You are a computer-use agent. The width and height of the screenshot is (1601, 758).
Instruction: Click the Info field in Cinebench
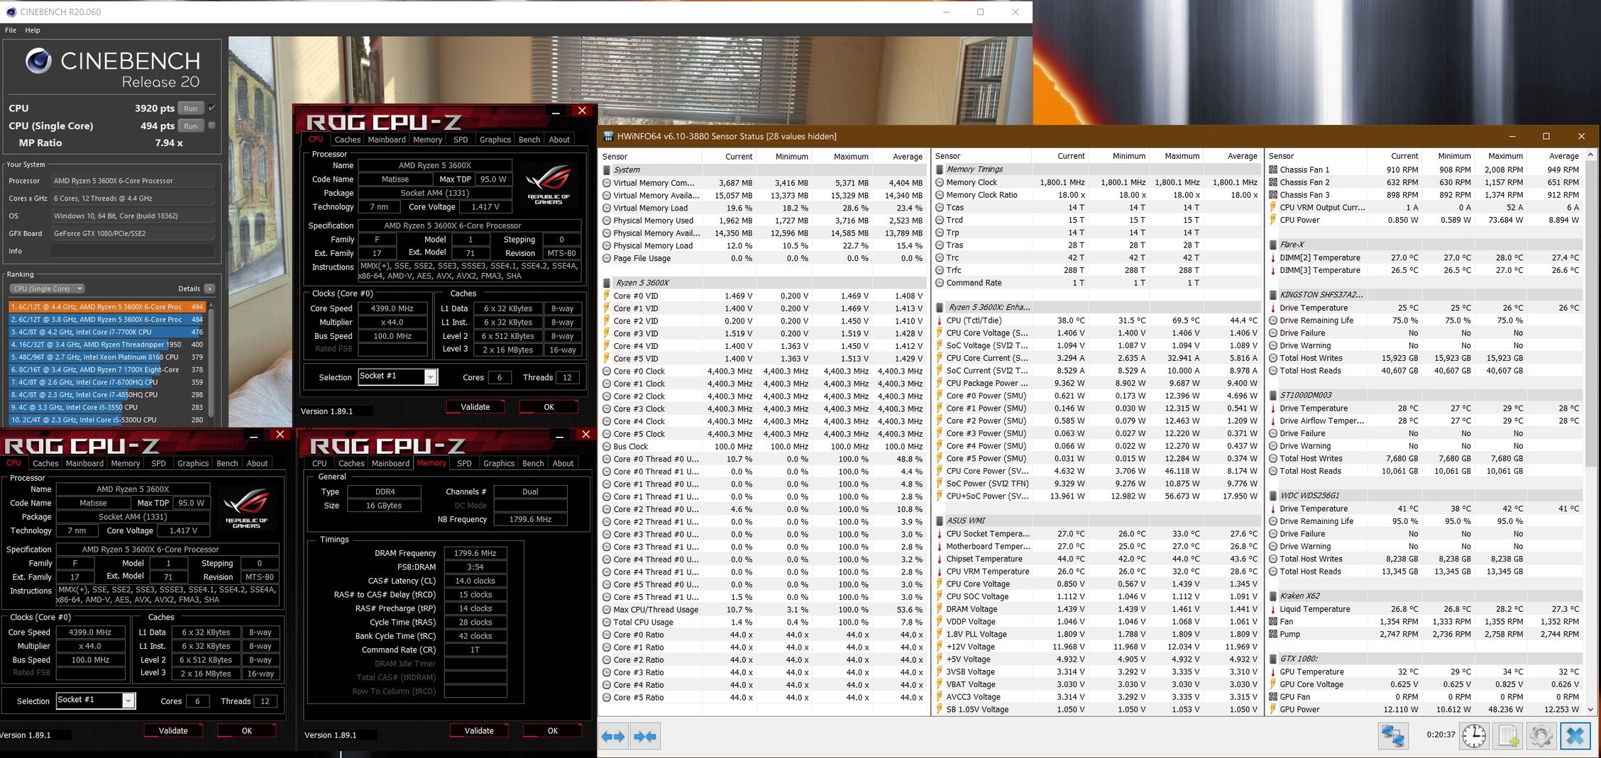[133, 251]
